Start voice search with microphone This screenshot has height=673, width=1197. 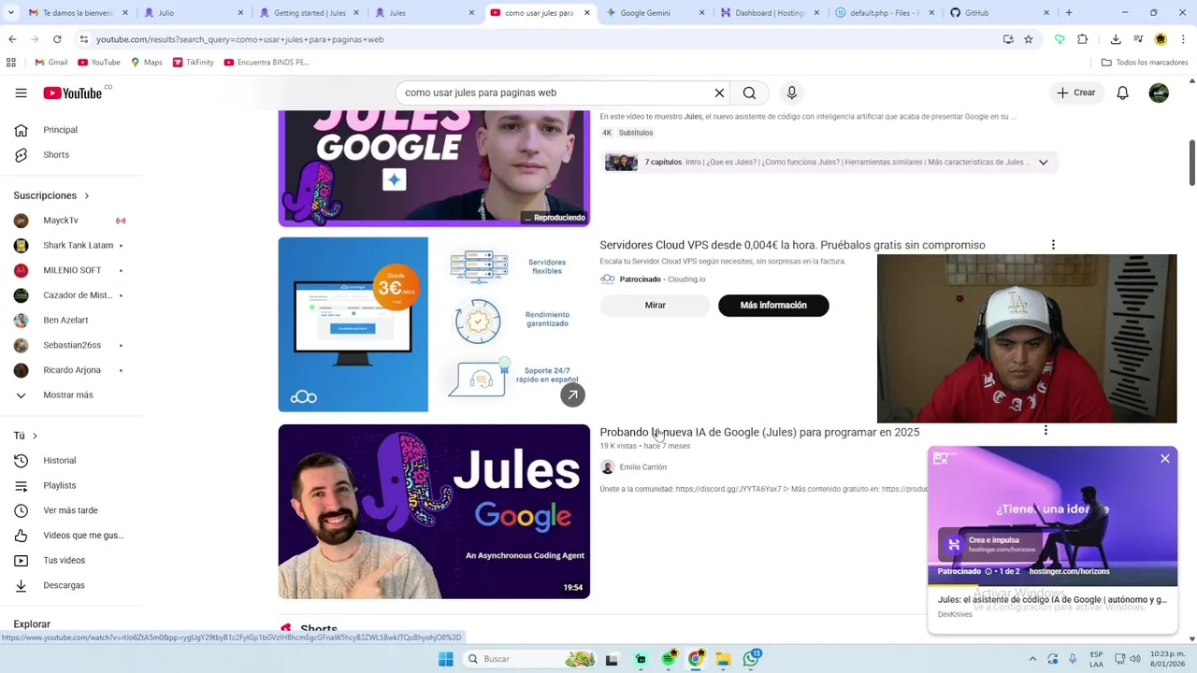791,93
